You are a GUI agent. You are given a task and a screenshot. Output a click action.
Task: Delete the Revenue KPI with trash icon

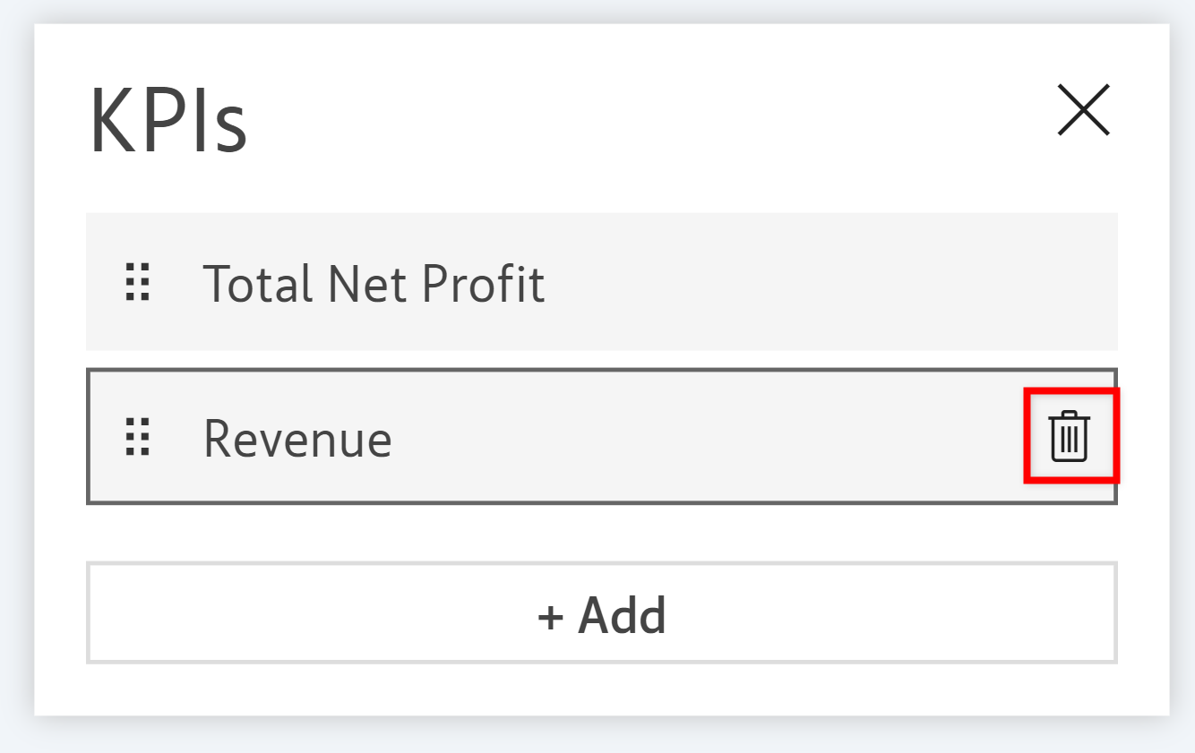point(1070,437)
